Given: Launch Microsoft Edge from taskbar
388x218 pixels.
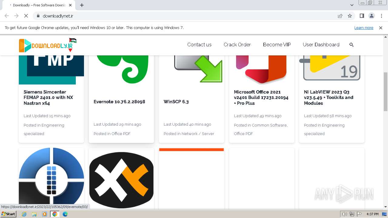Looking at the screenshot, I should click(x=65, y=214).
